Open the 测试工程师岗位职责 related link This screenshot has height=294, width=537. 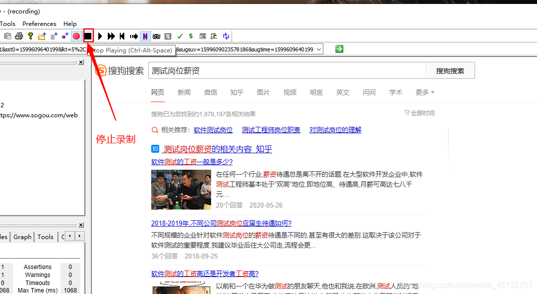click(271, 130)
